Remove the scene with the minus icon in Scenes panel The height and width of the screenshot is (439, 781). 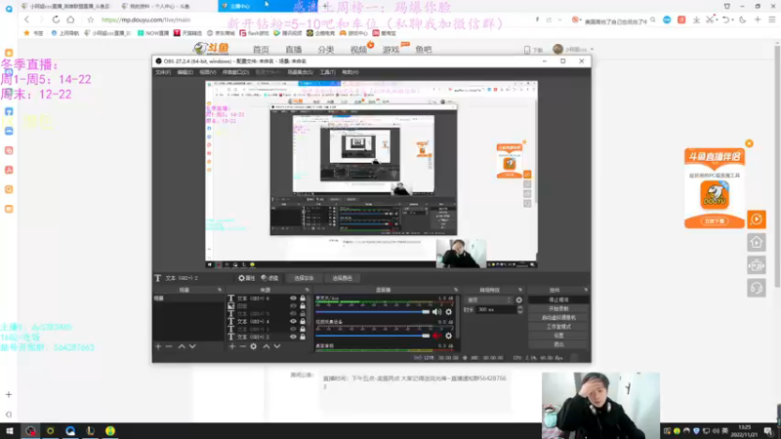point(169,346)
